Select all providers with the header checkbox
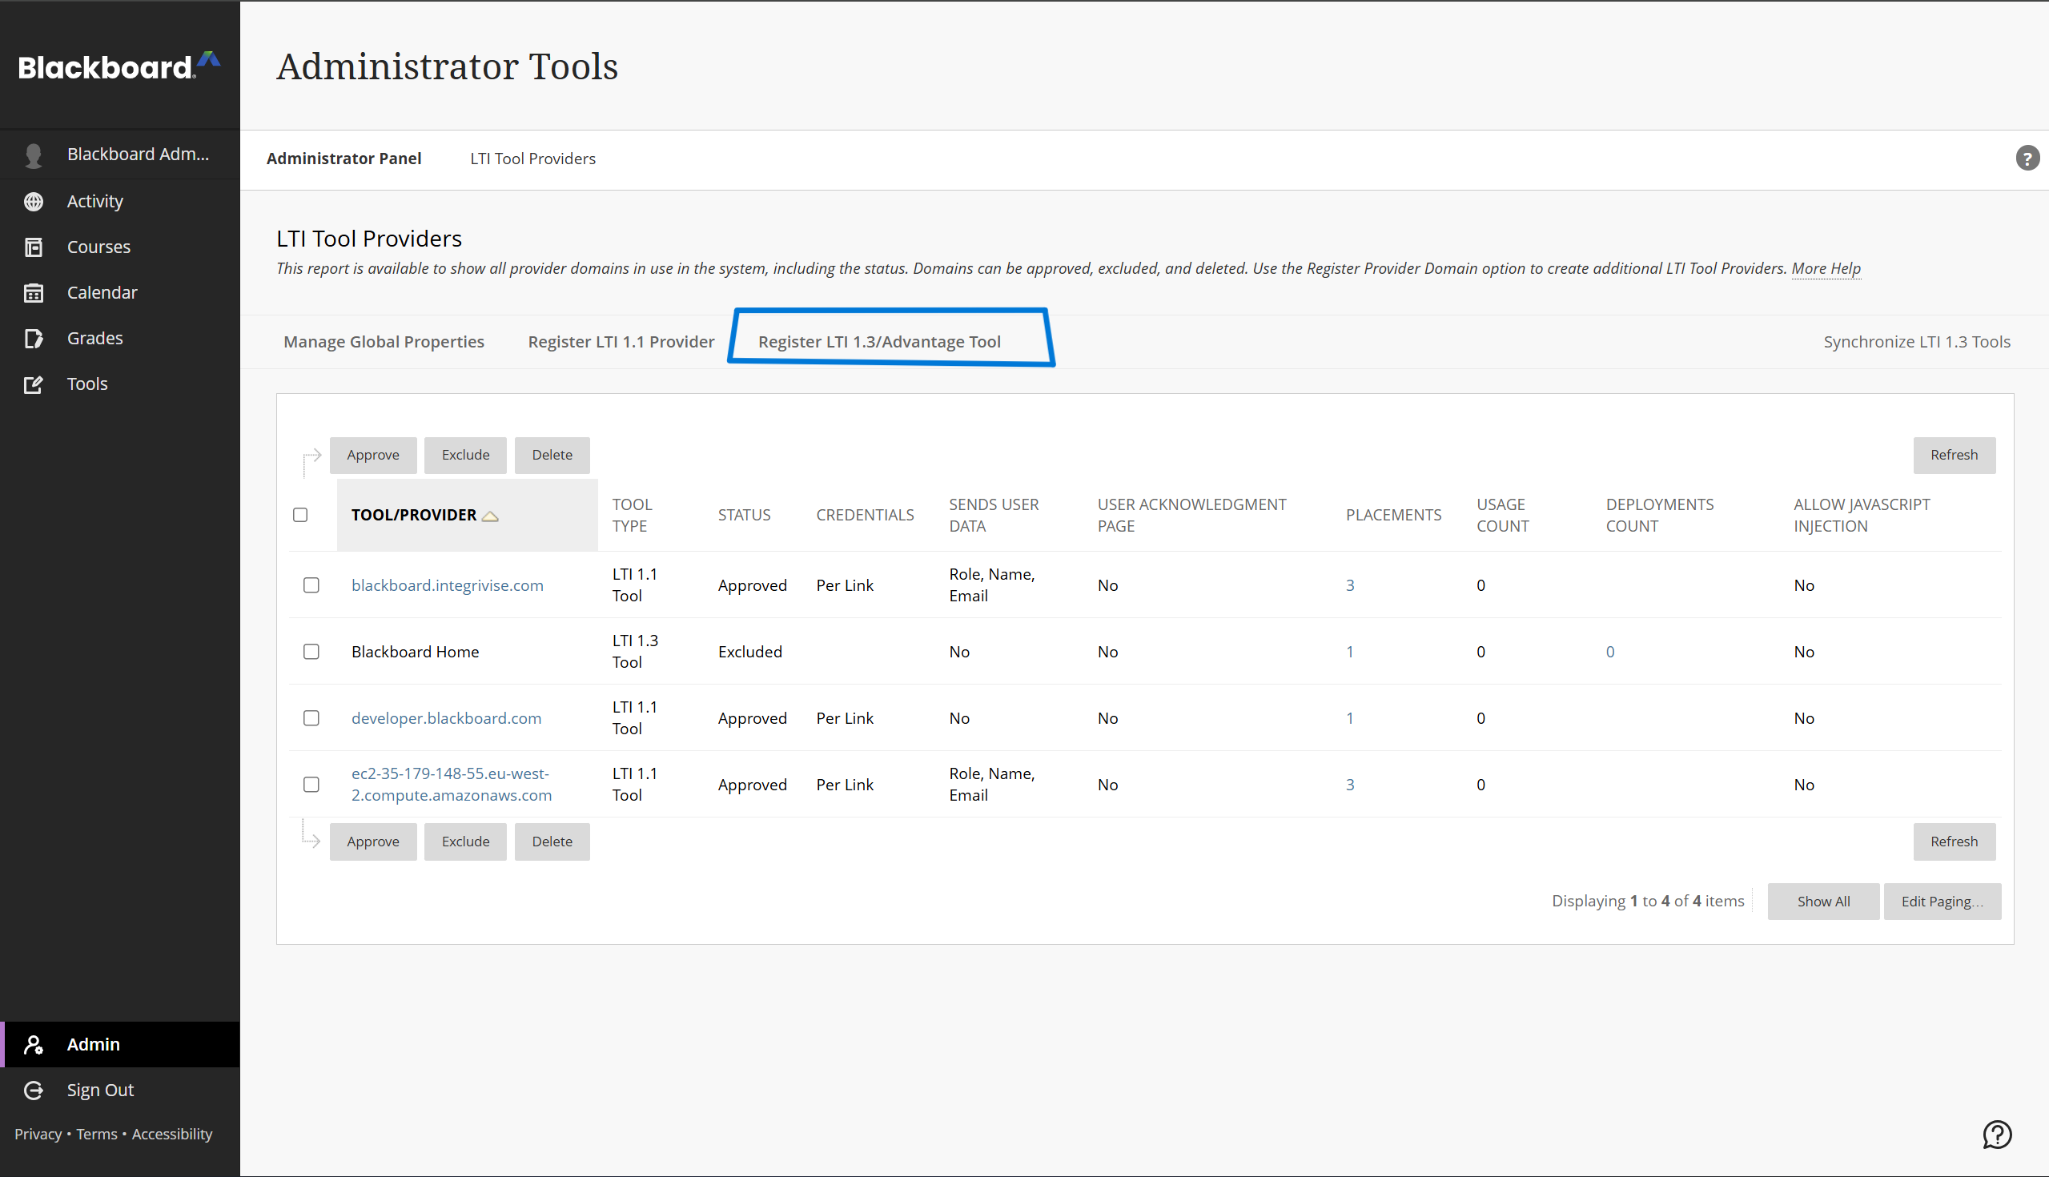This screenshot has height=1177, width=2049. click(301, 515)
